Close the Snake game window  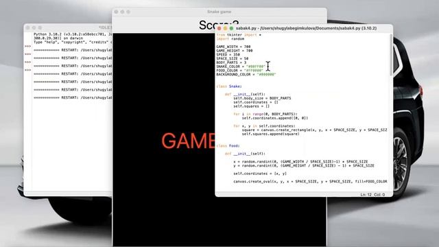pos(116,12)
